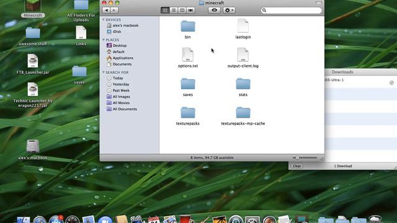Screen dimensions: 397x223
Task: Select the Past Week saved search
Action: click(x=118, y=90)
